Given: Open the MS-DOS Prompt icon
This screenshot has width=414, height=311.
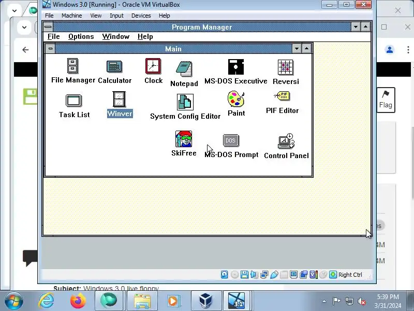Looking at the screenshot, I should [x=231, y=140].
